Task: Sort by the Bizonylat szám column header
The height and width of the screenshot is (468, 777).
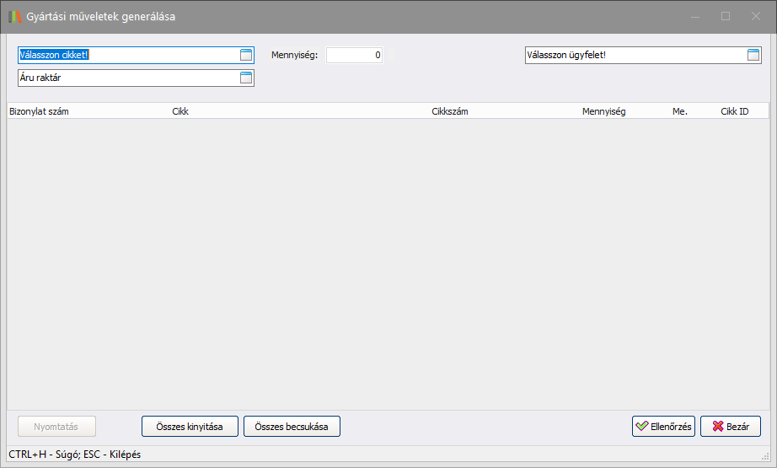Action: pyautogui.click(x=39, y=111)
